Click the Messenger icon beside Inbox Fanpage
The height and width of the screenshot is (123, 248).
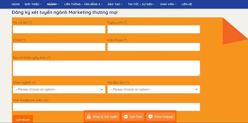point(151,117)
